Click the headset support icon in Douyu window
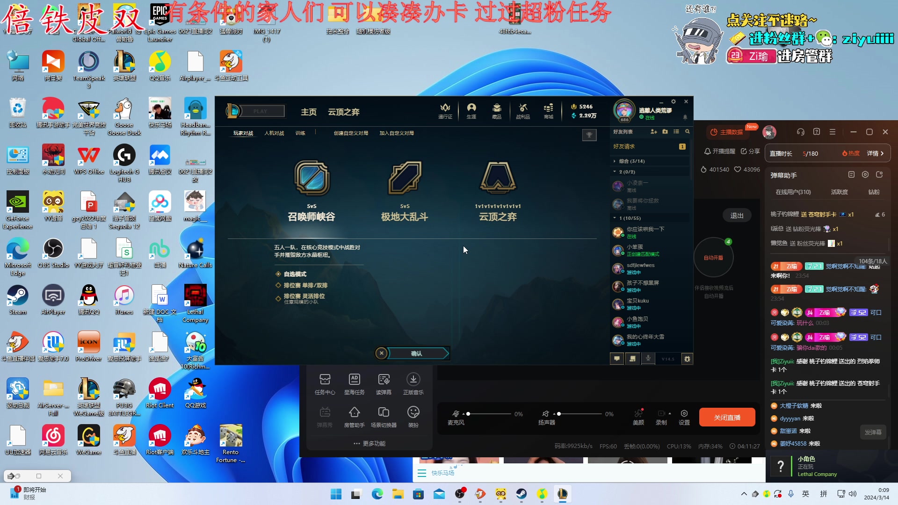 [801, 132]
